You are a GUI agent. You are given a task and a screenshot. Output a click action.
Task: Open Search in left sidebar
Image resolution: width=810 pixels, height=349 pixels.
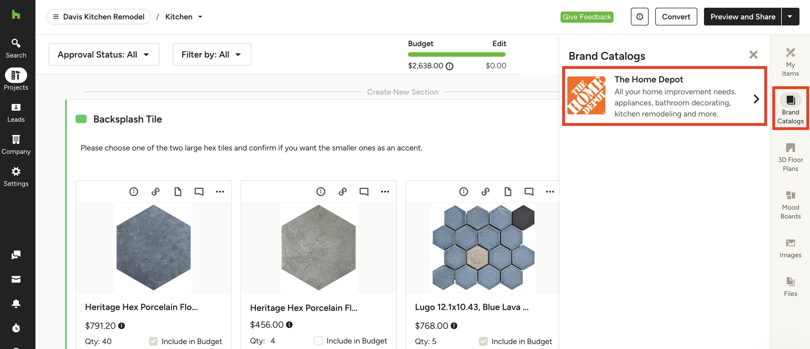[x=16, y=48]
